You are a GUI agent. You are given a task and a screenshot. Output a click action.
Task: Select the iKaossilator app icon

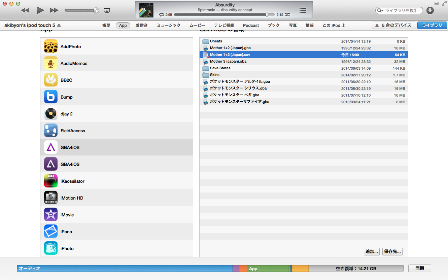(x=51, y=181)
